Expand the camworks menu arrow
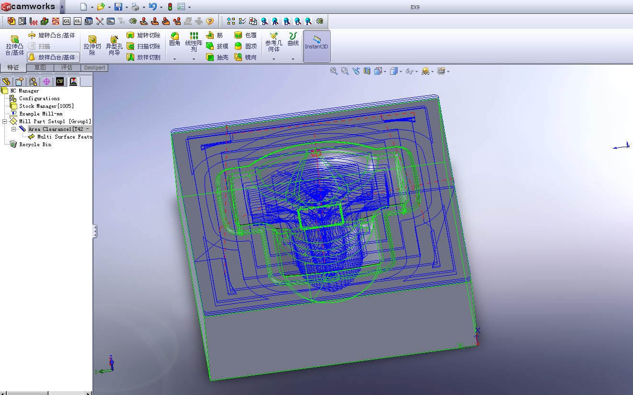The image size is (633, 395). (62, 7)
